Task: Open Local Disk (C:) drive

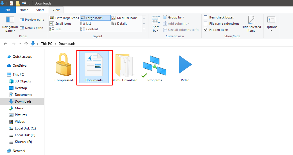Action: pyautogui.click(x=22, y=128)
